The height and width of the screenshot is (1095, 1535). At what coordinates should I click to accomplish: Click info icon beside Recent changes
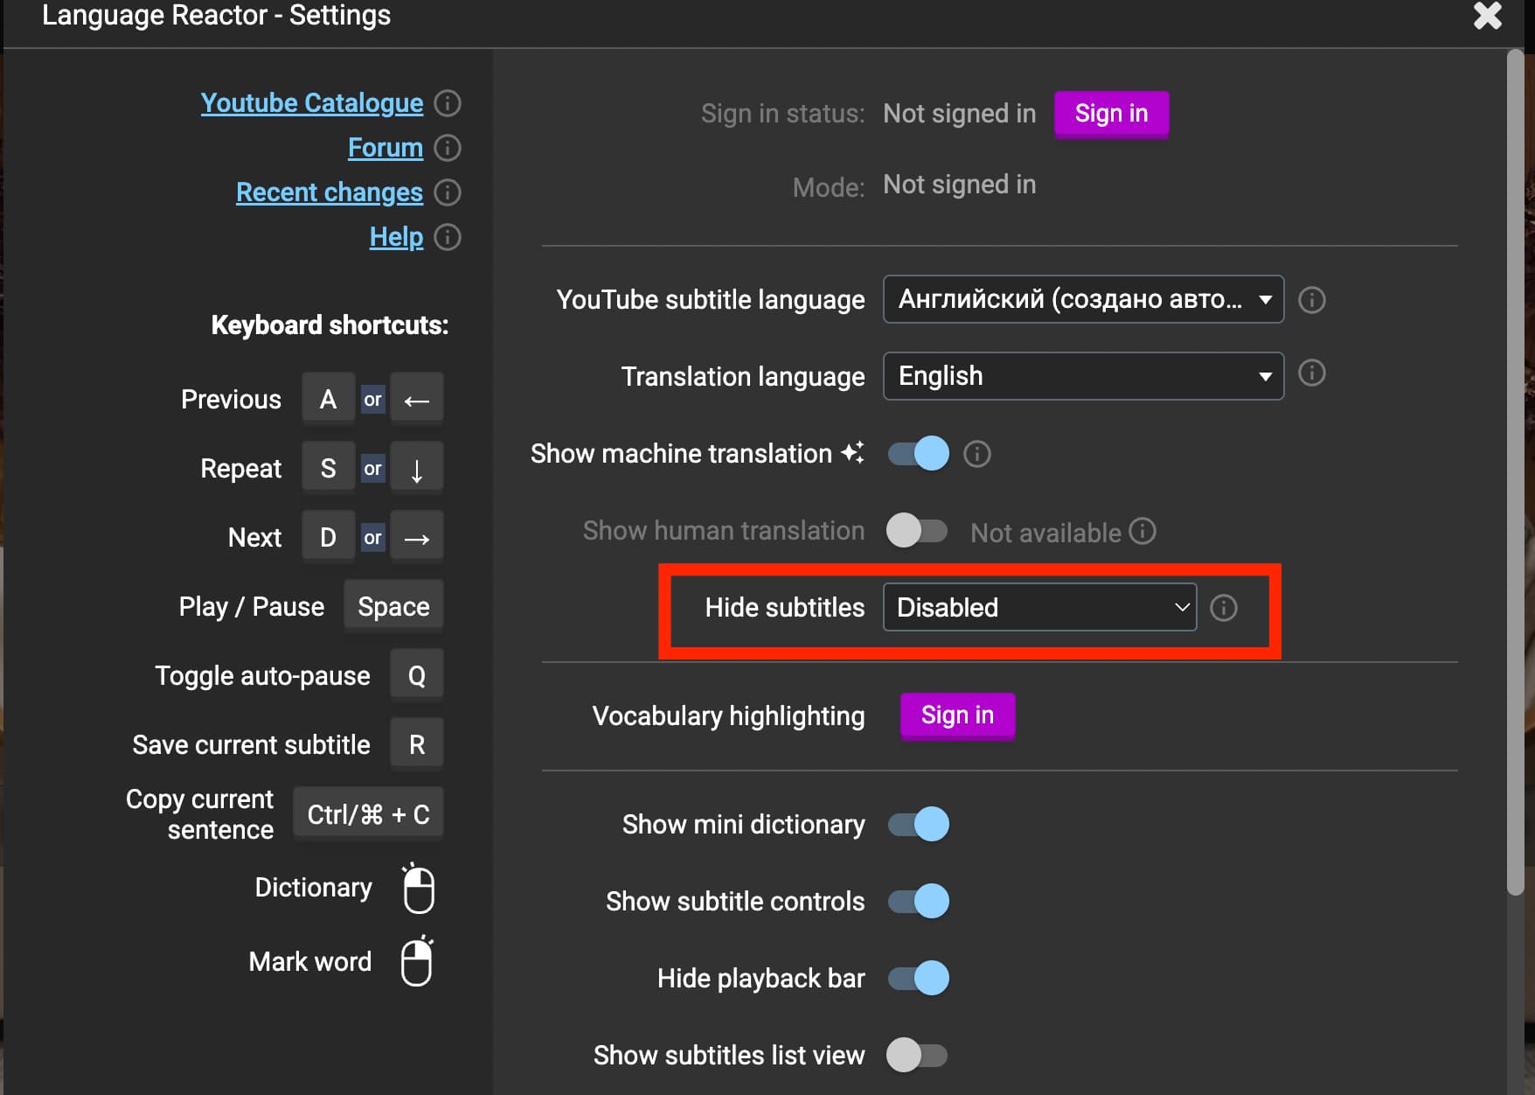[448, 192]
